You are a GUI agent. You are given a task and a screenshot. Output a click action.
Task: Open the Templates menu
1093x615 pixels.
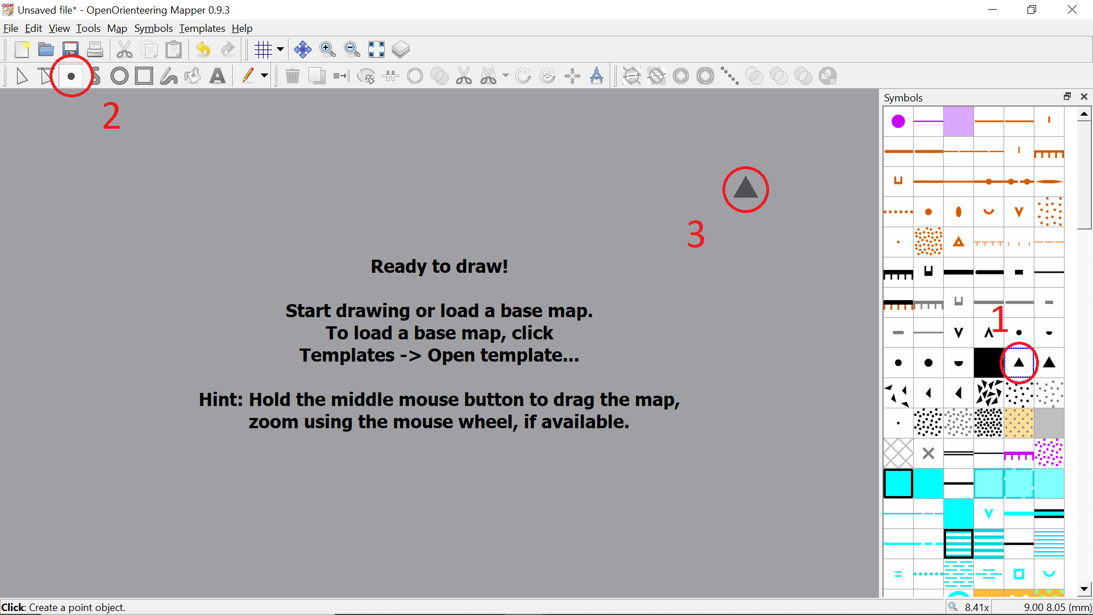pyautogui.click(x=202, y=28)
